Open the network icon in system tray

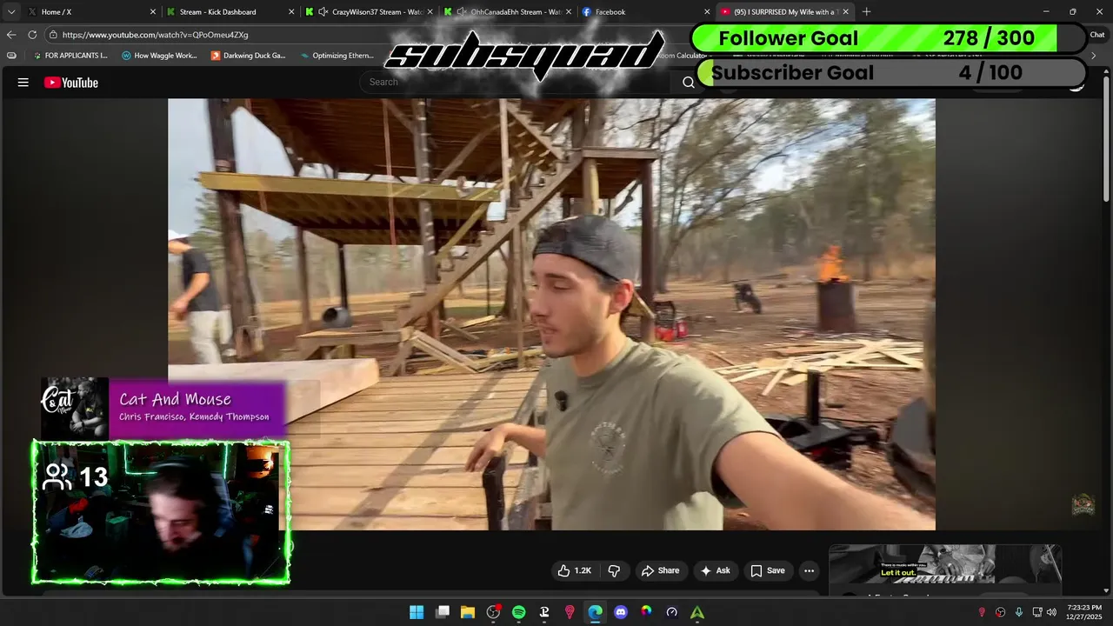(x=1036, y=612)
